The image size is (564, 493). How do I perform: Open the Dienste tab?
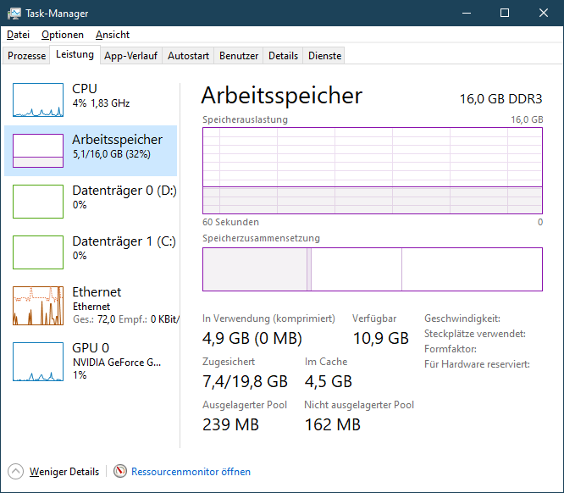point(325,56)
